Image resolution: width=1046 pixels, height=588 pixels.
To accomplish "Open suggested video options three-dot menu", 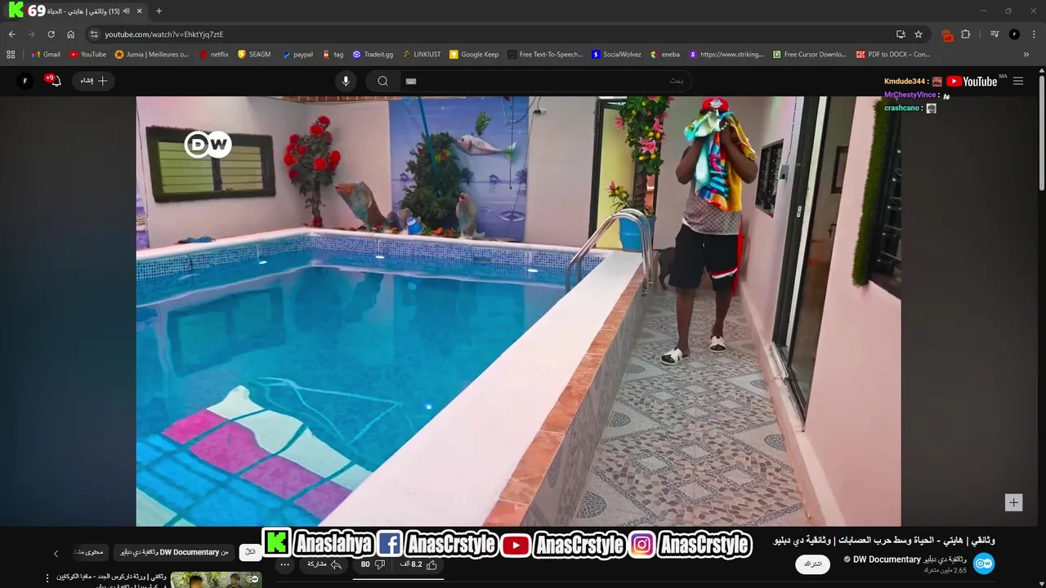I will tap(47, 578).
